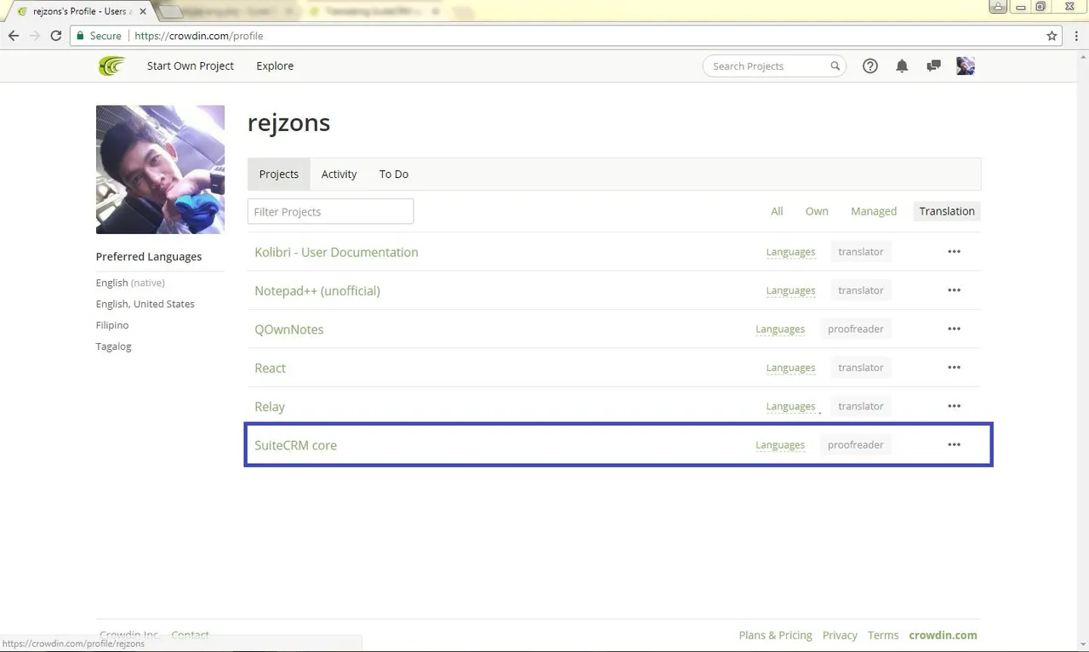Click Start Own Project link

(x=191, y=66)
